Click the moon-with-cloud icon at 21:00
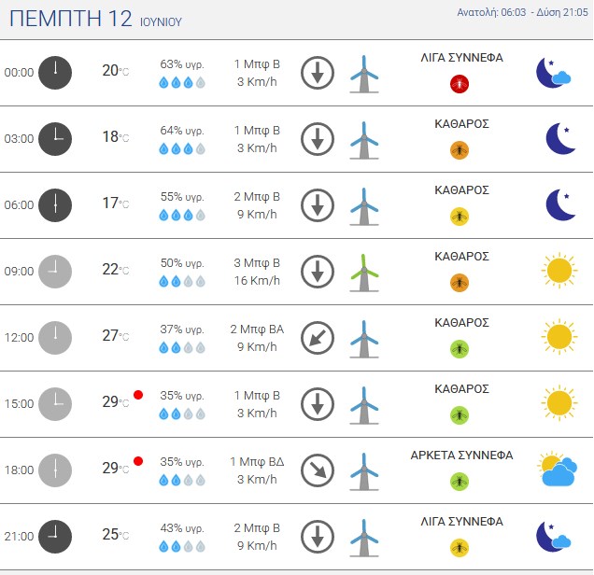The width and height of the screenshot is (594, 575). (x=554, y=537)
